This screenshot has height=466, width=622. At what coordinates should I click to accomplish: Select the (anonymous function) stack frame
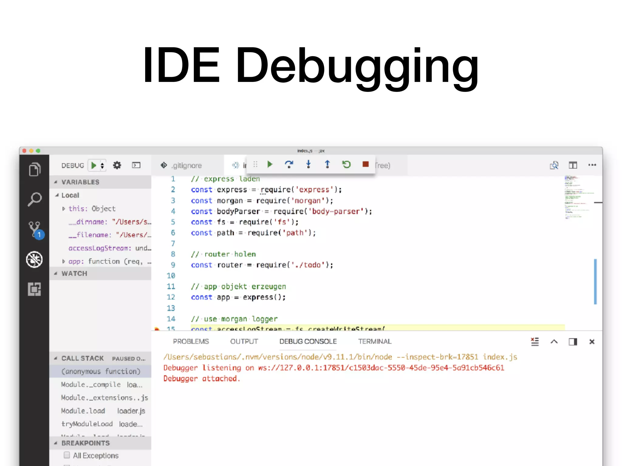coord(100,371)
